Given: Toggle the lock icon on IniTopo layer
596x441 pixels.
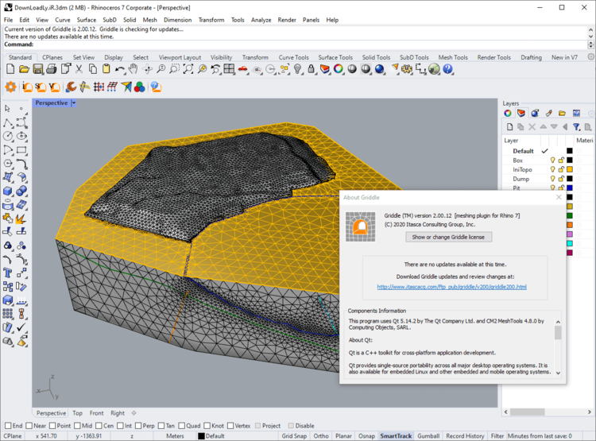Looking at the screenshot, I should 561,170.
